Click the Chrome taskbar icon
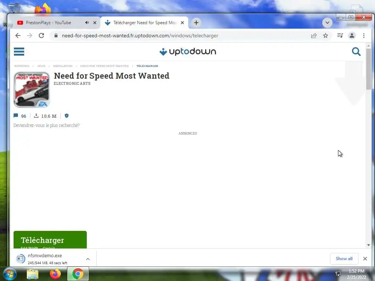This screenshot has width=375, height=281. 78,274
